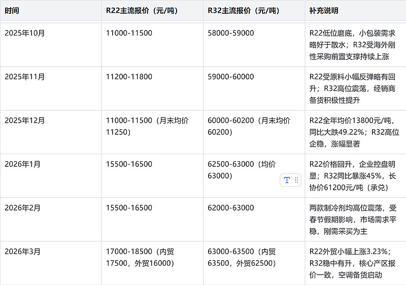Click the blue T text format icon
This screenshot has height=285, width=406.
click(287, 180)
